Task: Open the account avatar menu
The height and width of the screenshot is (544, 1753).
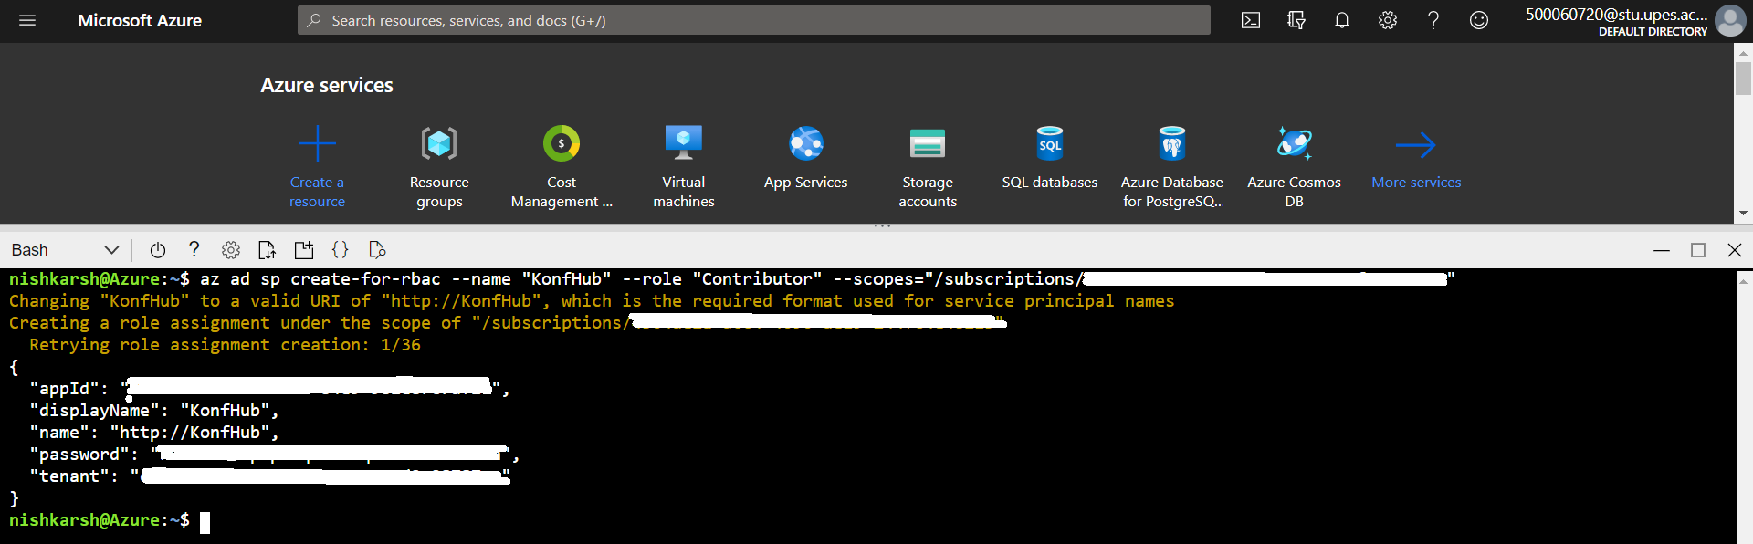Action: [x=1730, y=20]
